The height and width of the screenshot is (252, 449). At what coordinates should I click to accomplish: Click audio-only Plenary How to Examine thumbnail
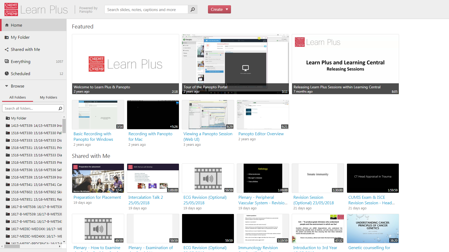pyautogui.click(x=98, y=229)
